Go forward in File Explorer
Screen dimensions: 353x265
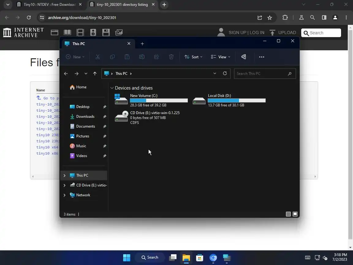(x=77, y=74)
